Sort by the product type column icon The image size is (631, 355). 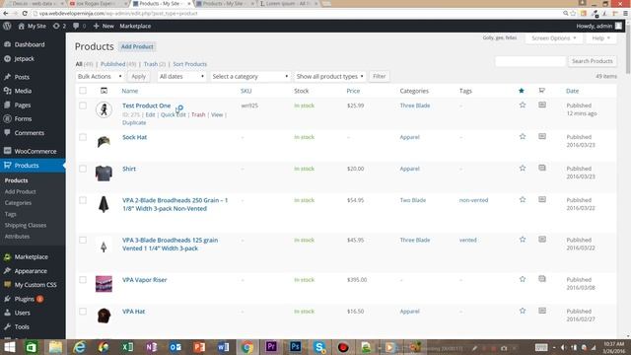click(541, 91)
